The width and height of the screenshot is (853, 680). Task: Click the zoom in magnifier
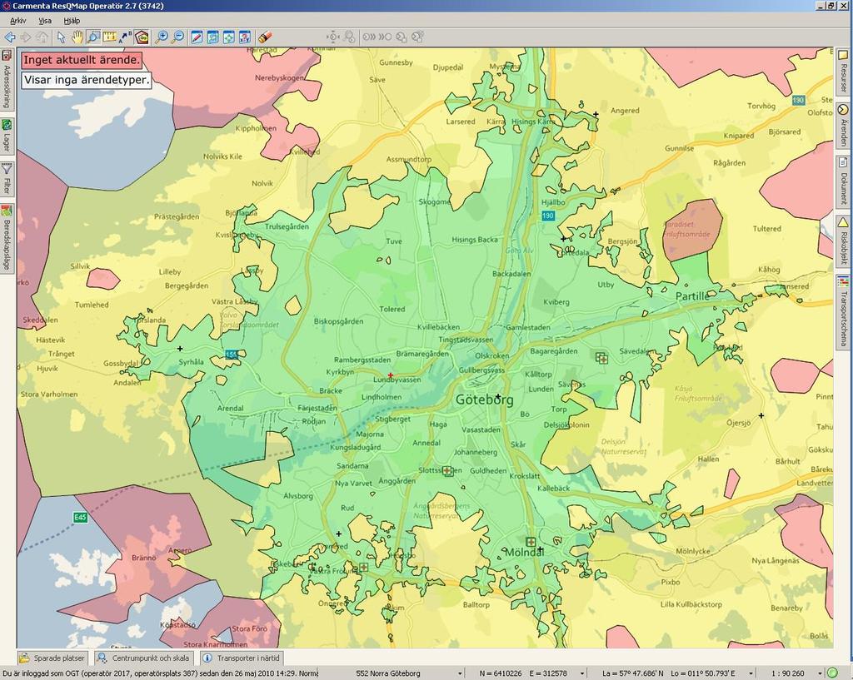[162, 37]
